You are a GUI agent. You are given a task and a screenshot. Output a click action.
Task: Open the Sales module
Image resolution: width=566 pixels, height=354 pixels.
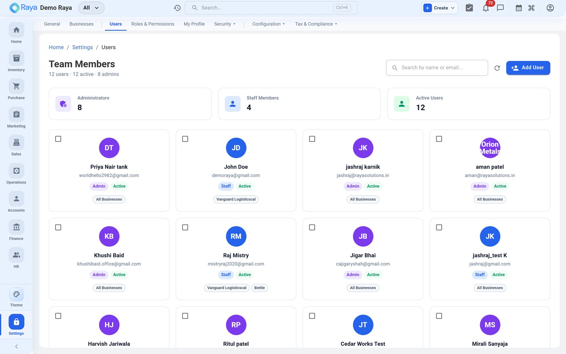(x=16, y=146)
